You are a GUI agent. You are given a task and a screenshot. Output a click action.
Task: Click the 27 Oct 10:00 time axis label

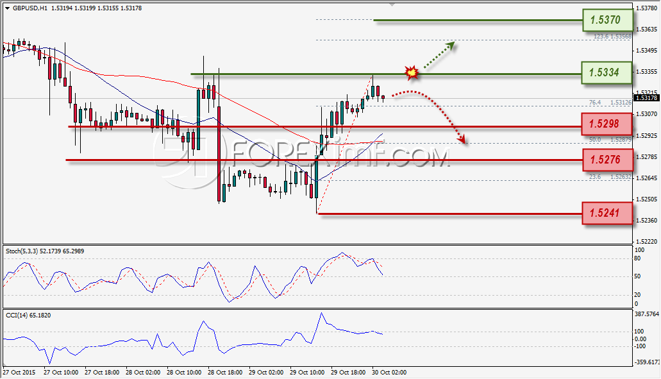pos(61,373)
